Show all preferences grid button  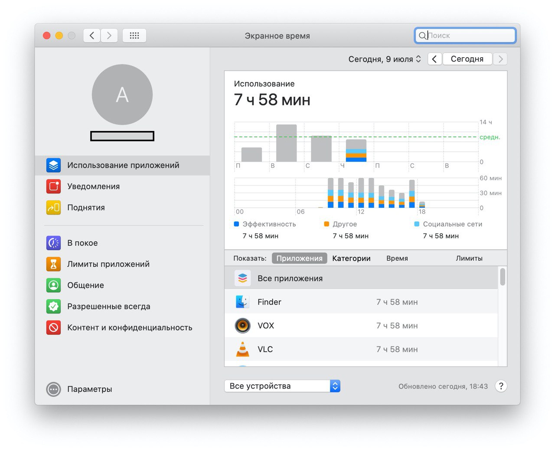134,36
